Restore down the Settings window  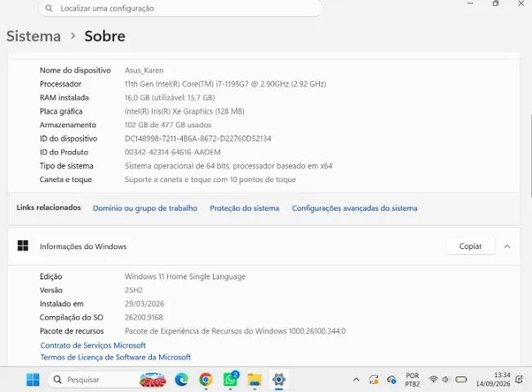495,3
